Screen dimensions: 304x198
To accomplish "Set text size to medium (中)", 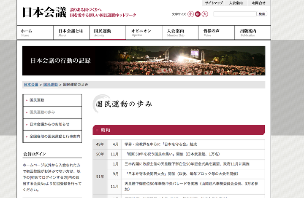I will [198, 14].
